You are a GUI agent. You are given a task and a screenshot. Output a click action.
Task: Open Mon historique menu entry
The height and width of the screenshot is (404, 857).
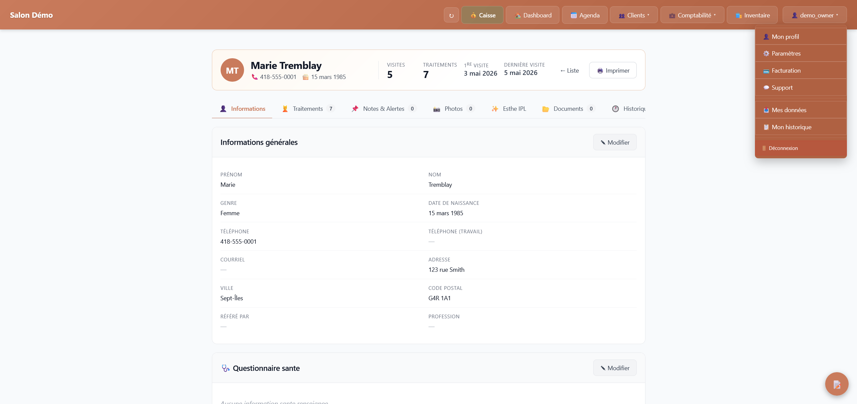click(x=801, y=127)
